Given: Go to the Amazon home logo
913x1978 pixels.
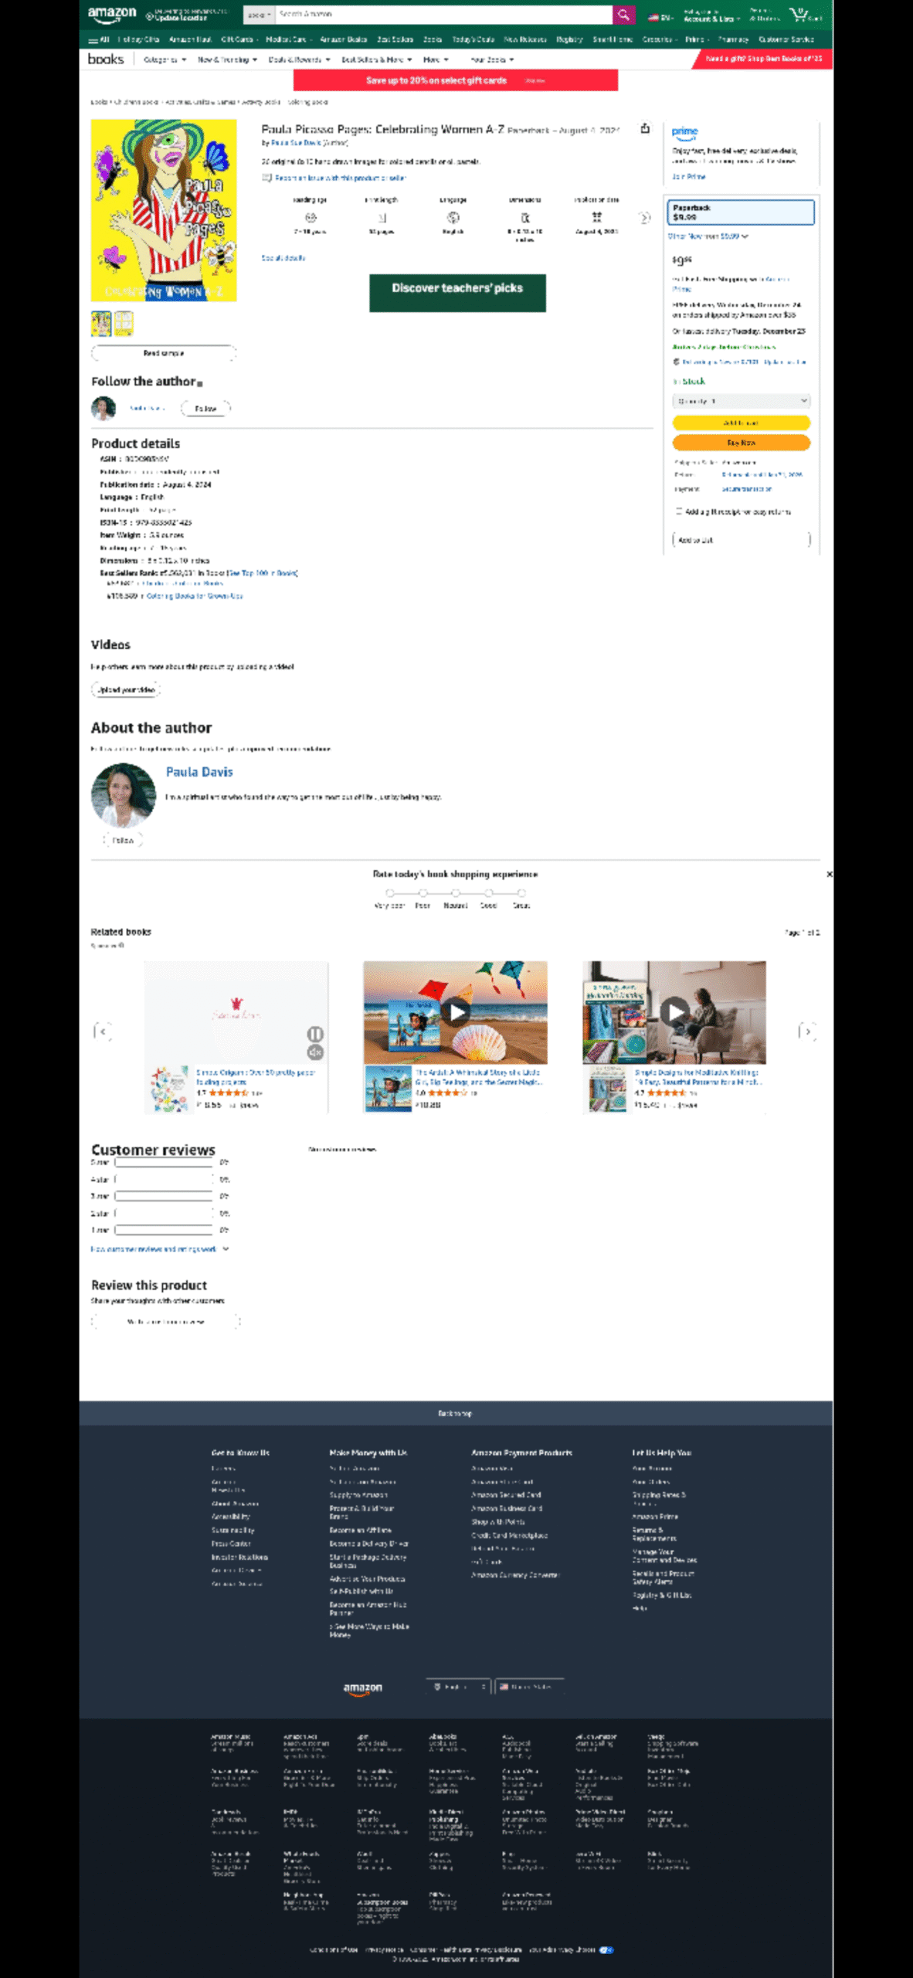Looking at the screenshot, I should (x=112, y=14).
